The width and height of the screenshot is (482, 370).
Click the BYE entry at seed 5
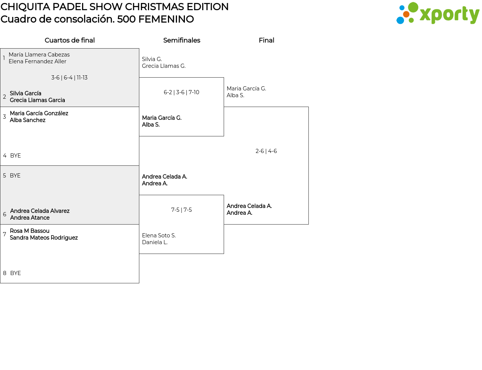tap(15, 176)
